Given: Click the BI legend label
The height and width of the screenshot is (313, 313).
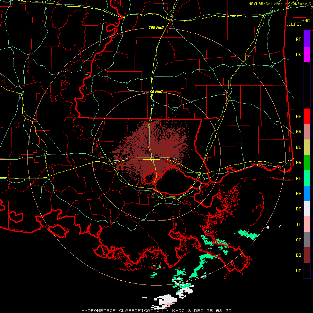Looking at the screenshot, I should [299, 255].
